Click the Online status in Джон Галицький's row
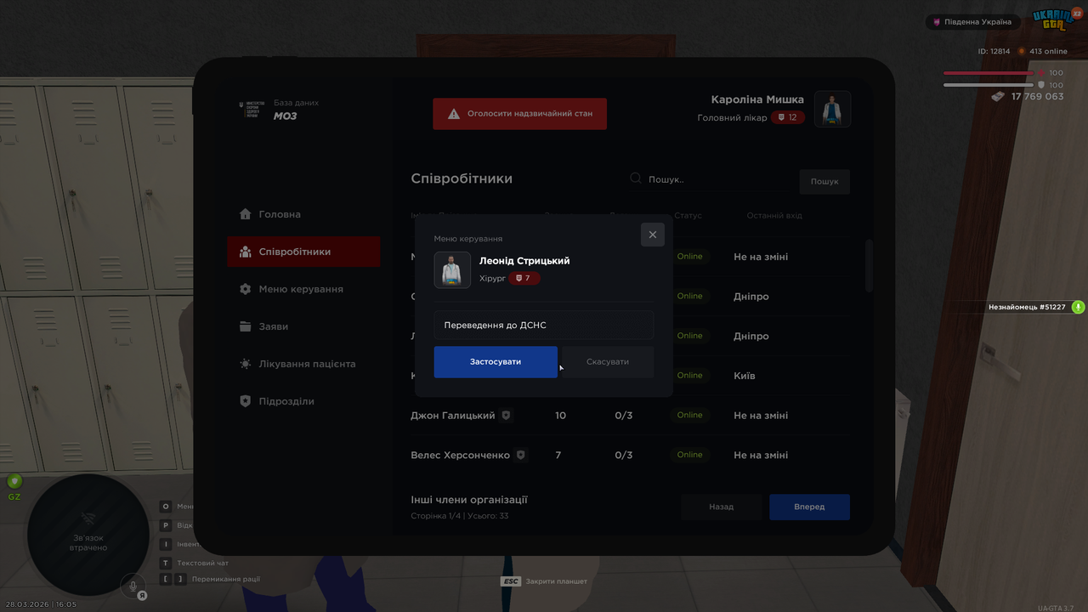The width and height of the screenshot is (1088, 612). click(x=690, y=415)
